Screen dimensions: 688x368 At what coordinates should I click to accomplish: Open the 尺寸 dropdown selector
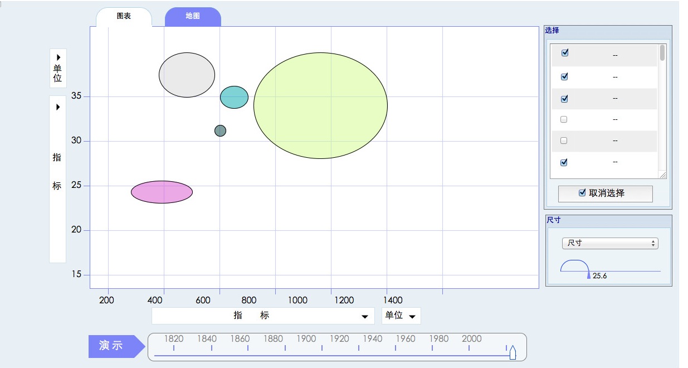pyautogui.click(x=610, y=244)
